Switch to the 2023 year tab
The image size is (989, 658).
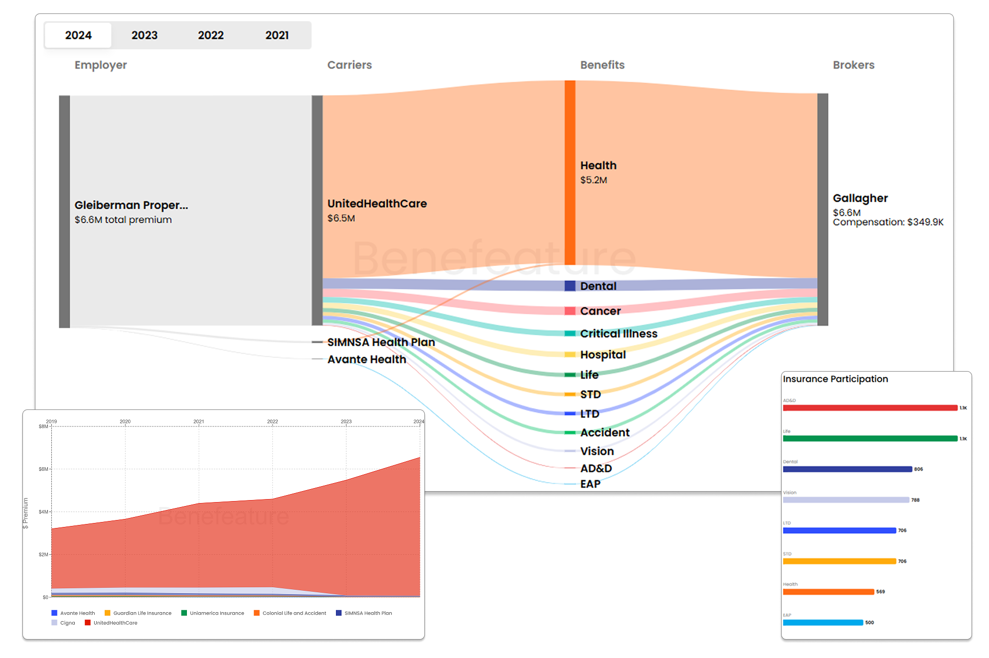(x=145, y=35)
